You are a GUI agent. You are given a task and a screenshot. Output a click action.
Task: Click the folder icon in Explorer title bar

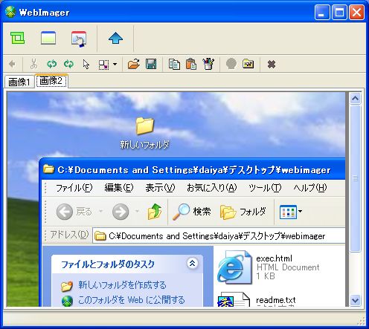(x=48, y=169)
